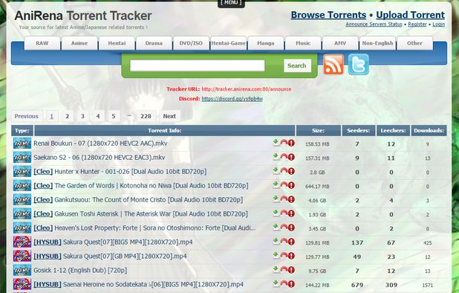Viewport: 459px width, 293px height.
Task: Jump to last page 228
Action: click(x=146, y=116)
